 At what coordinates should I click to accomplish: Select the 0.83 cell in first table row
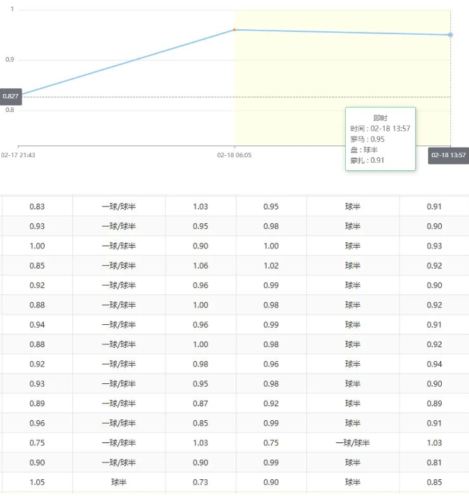click(x=37, y=207)
